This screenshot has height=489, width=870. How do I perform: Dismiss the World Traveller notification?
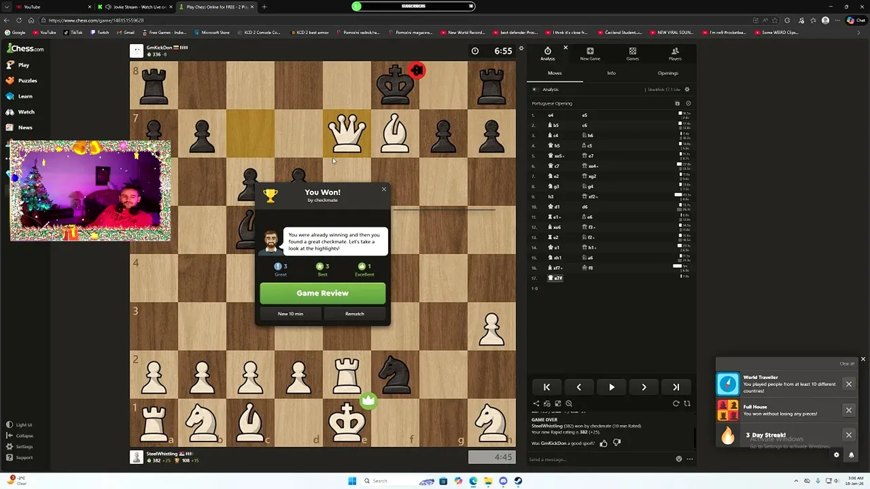(x=848, y=384)
